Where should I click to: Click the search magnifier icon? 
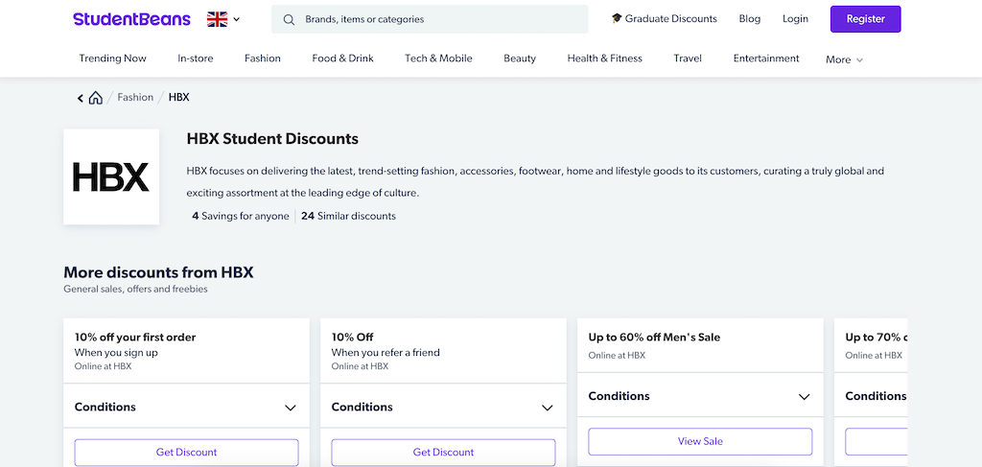click(x=289, y=19)
